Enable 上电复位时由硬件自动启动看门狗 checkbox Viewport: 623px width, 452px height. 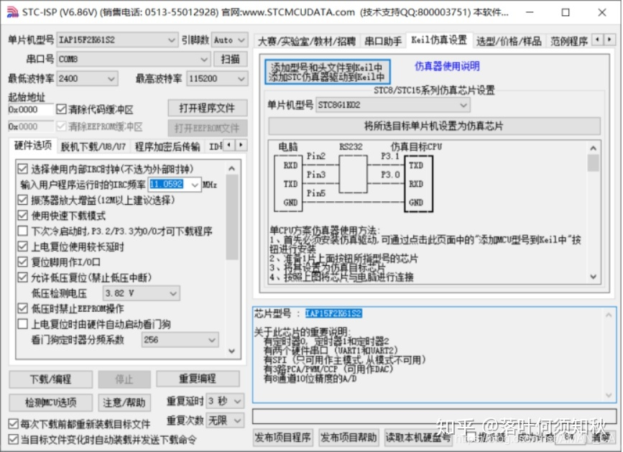click(23, 323)
